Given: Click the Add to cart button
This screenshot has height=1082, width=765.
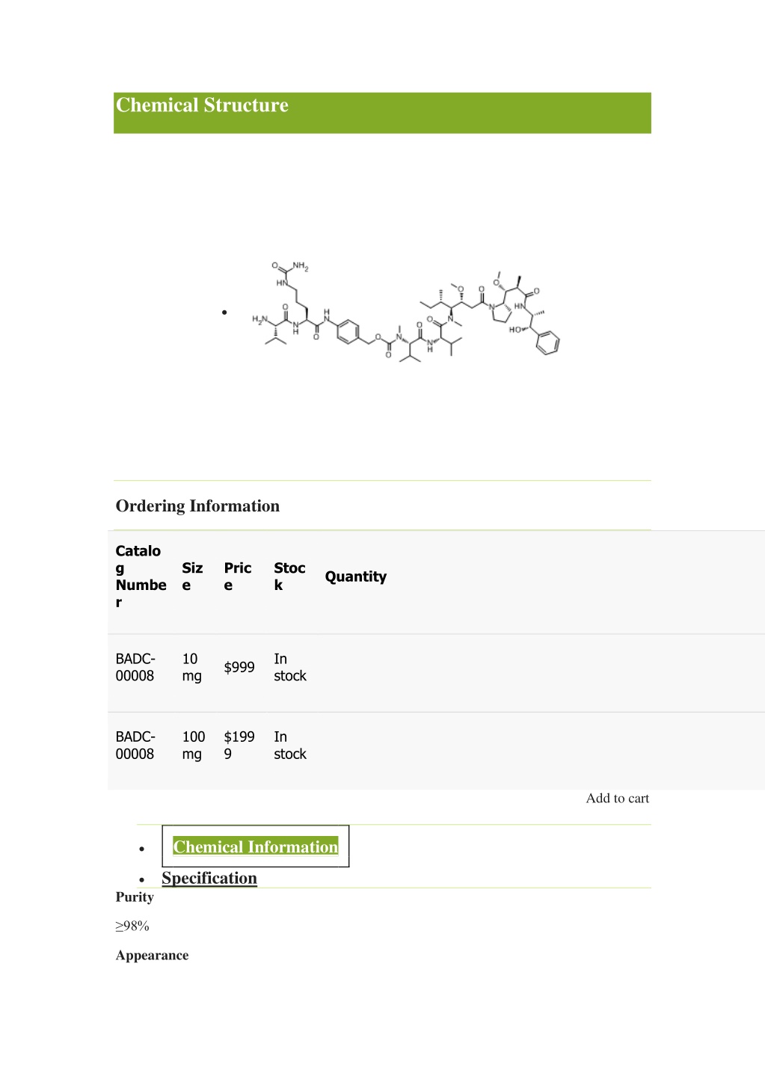Looking at the screenshot, I should (618, 799).
